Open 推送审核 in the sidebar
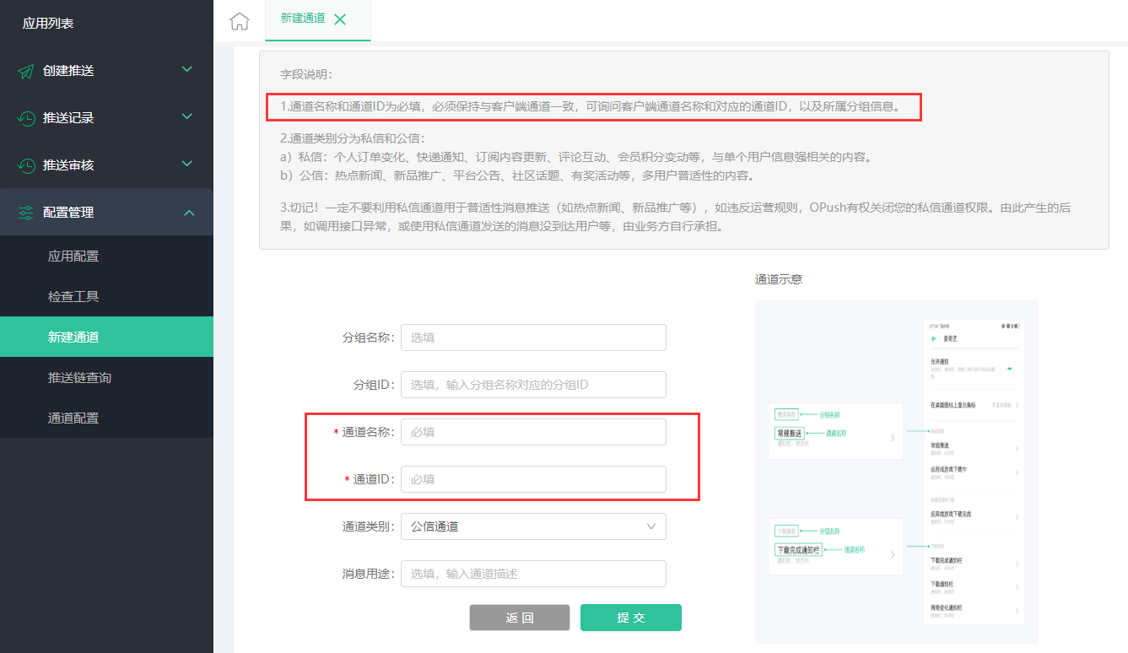 click(106, 165)
